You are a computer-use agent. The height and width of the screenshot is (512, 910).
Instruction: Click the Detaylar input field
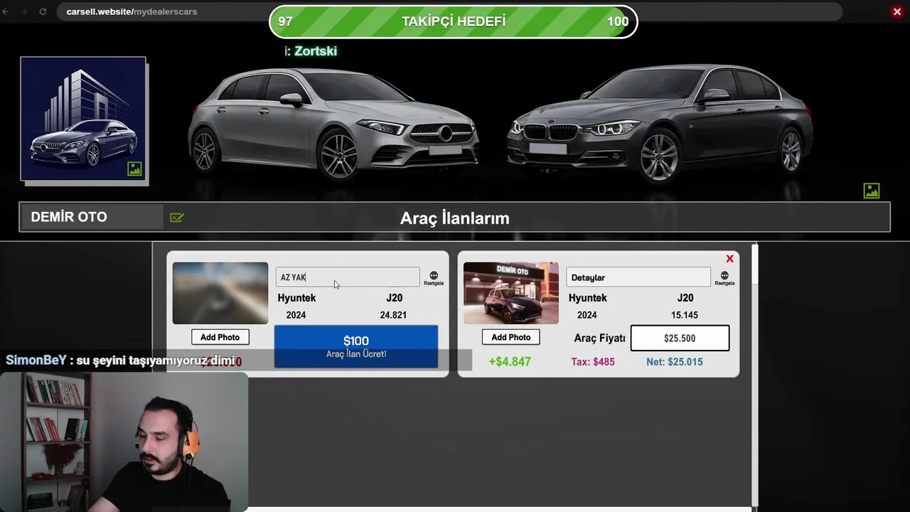[638, 277]
